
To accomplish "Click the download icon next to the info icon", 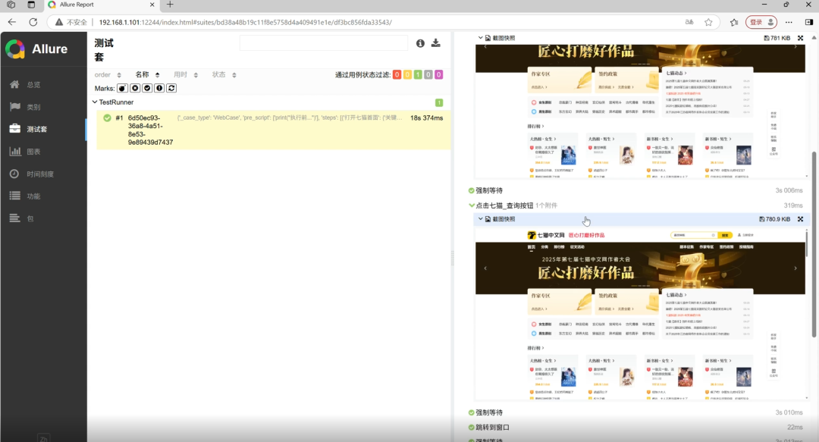I will coord(436,43).
